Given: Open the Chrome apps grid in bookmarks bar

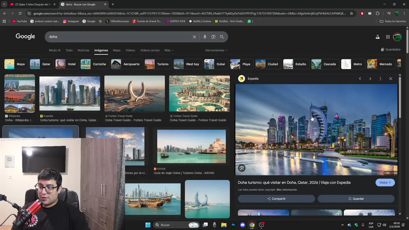Looking at the screenshot, I should [x=4, y=21].
